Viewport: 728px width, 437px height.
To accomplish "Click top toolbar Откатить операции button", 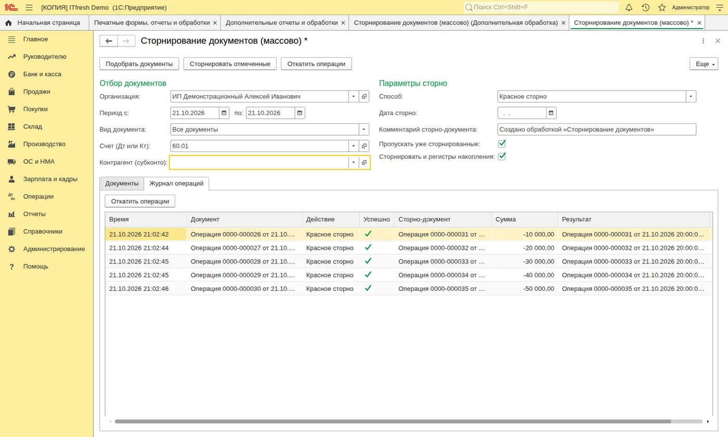I will 317,64.
